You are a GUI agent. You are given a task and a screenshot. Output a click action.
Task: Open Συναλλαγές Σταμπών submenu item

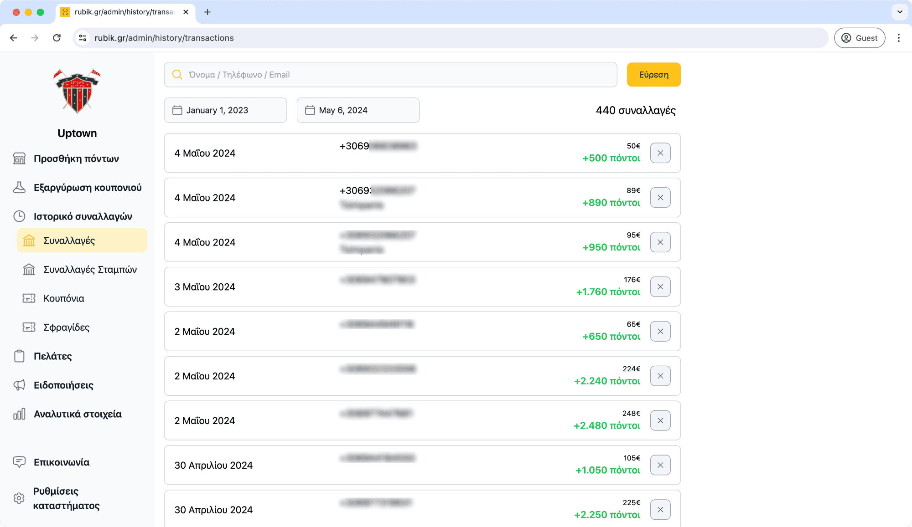tap(90, 270)
